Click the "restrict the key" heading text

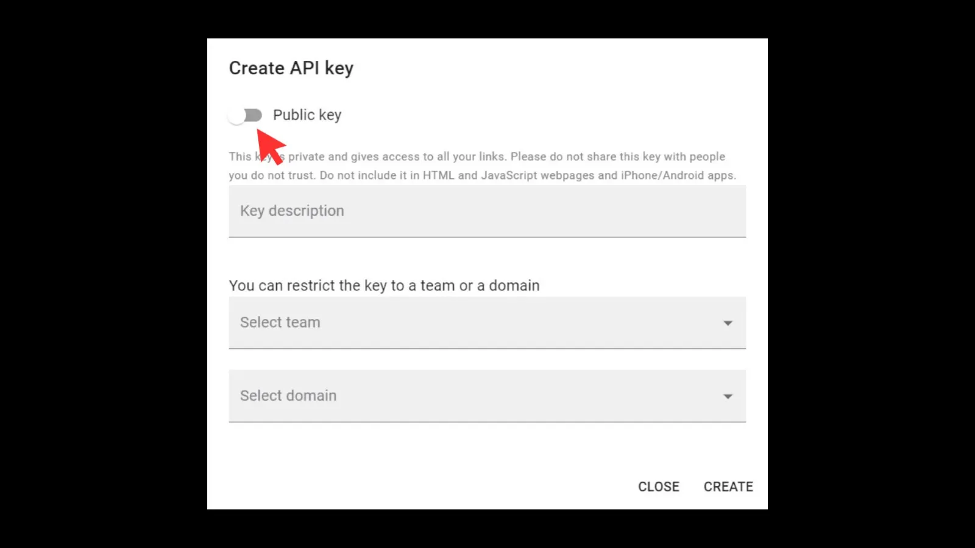point(385,286)
